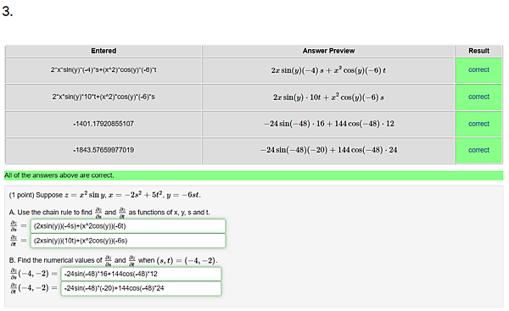Click the Result column header
The width and height of the screenshot is (509, 311).
pos(478,51)
